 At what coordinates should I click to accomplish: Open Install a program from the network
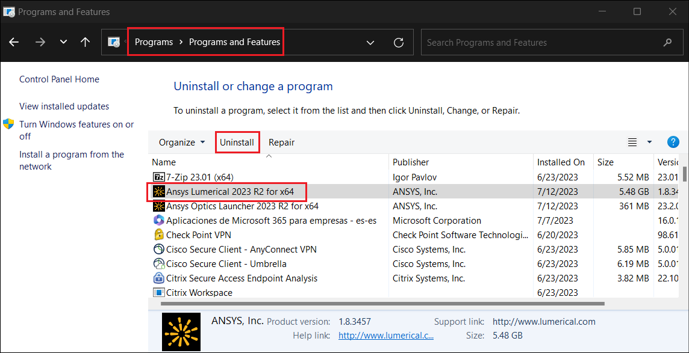(72, 161)
